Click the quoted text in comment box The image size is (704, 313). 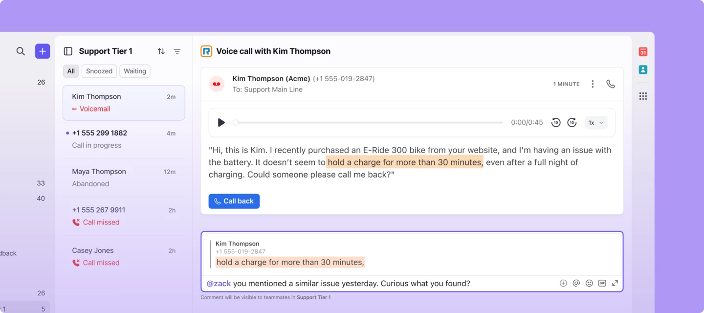coord(290,263)
